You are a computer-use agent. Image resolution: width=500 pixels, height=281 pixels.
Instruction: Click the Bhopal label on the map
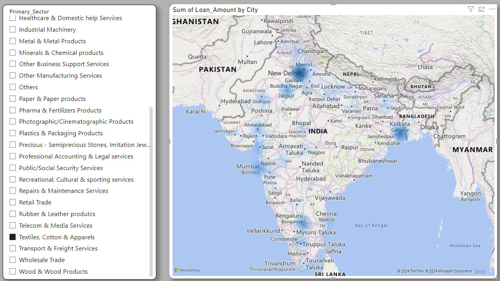[x=301, y=123]
